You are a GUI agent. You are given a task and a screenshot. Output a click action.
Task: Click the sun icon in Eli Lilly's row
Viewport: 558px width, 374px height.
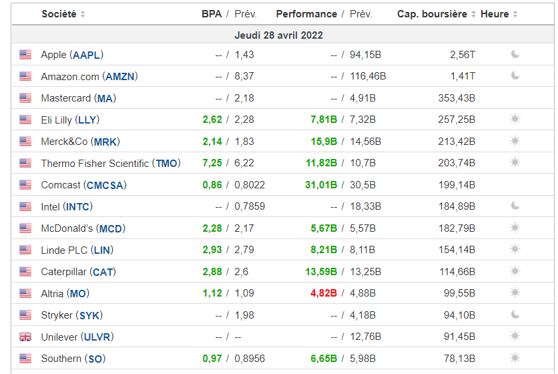coord(515,120)
